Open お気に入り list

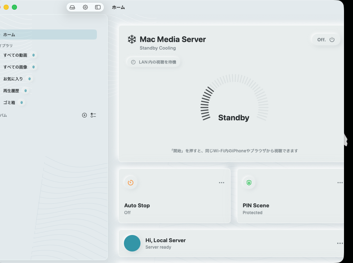[x=13, y=79]
